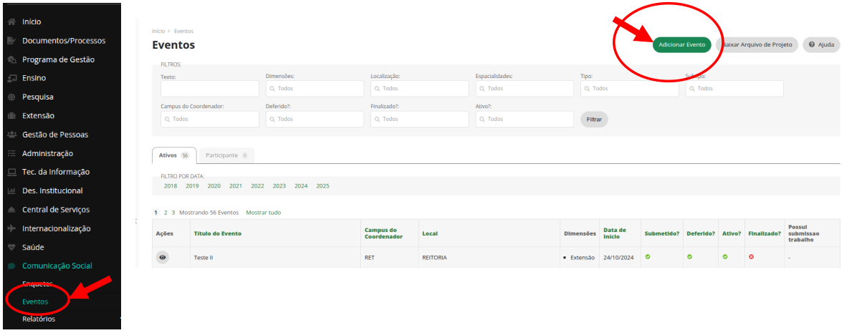Viewport: 862px width, 333px height.
Task: Click the Texto filter input field
Action: [x=210, y=89]
